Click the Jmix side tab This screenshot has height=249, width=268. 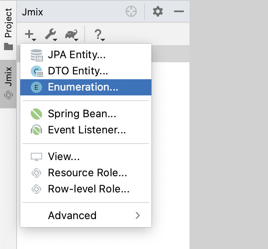coord(8,84)
